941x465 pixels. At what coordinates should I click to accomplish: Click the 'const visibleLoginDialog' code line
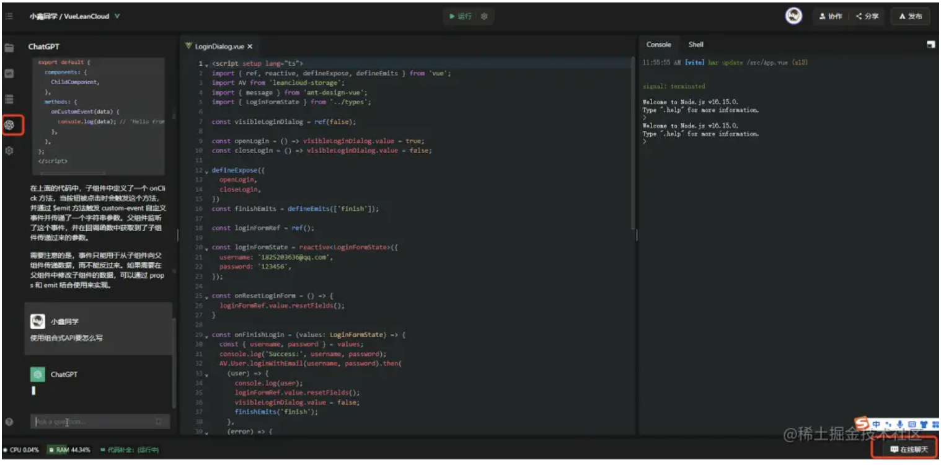click(x=284, y=122)
